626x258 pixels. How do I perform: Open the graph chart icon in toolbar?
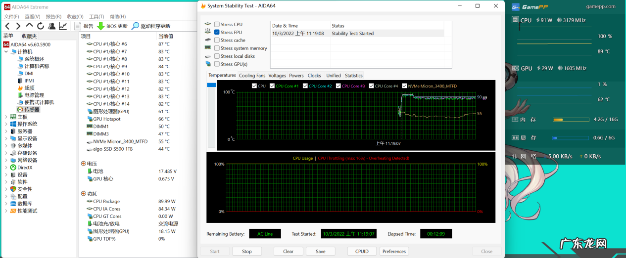(63, 26)
